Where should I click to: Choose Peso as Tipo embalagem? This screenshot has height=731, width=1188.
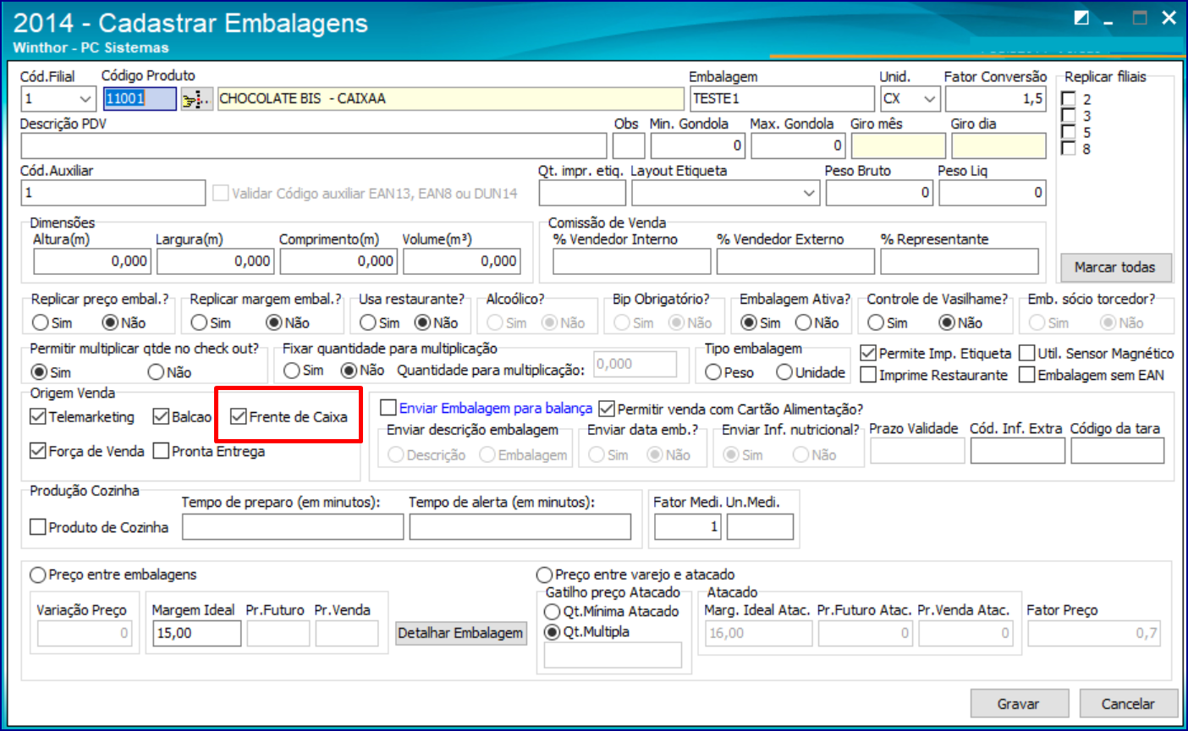[713, 372]
